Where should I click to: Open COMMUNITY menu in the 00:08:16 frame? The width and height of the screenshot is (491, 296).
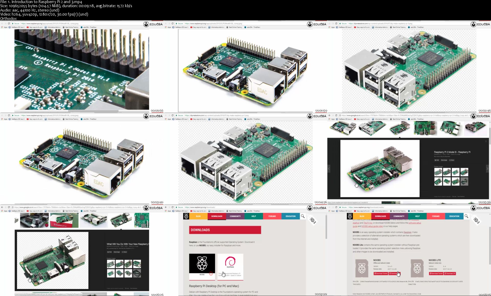[x=399, y=216]
